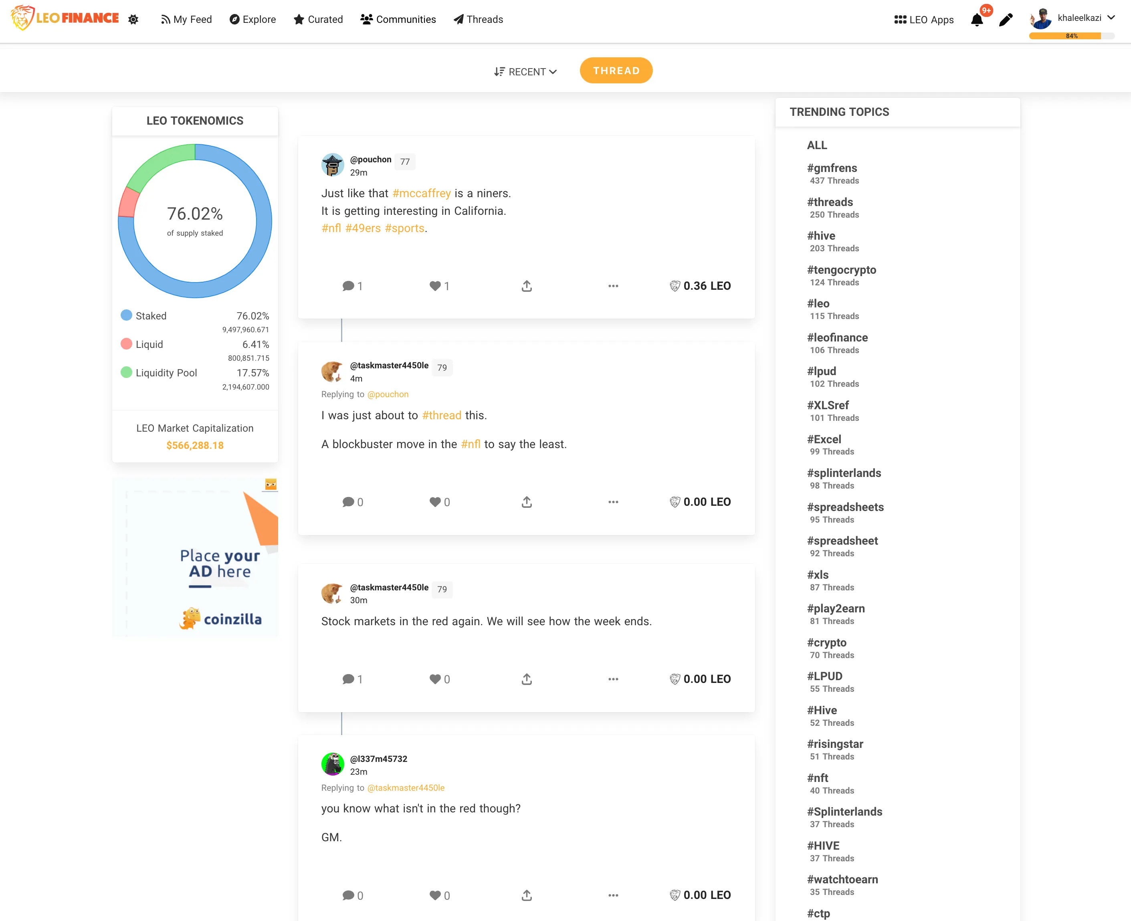Open more options on the 4m taskmaster4450le reply
This screenshot has height=921, width=1131.
(613, 502)
